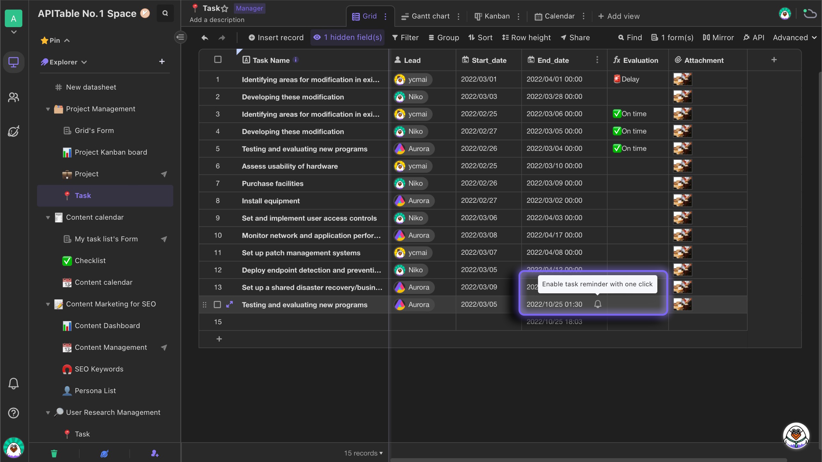The height and width of the screenshot is (462, 822).
Task: Open the SEO Keywords datasheet
Action: [x=105, y=369]
